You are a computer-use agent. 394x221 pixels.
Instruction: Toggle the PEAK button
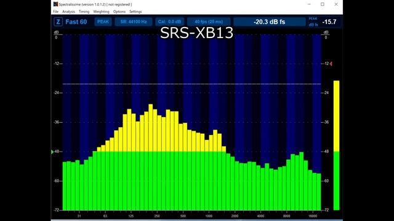click(x=103, y=22)
